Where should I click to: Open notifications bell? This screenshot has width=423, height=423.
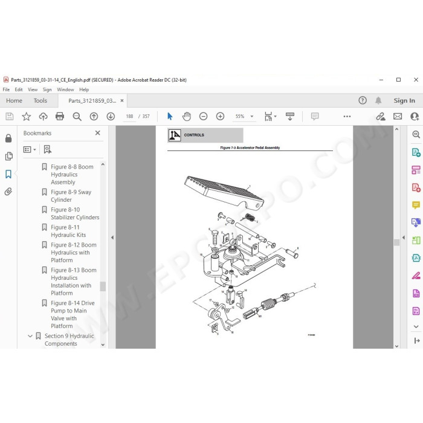[378, 100]
